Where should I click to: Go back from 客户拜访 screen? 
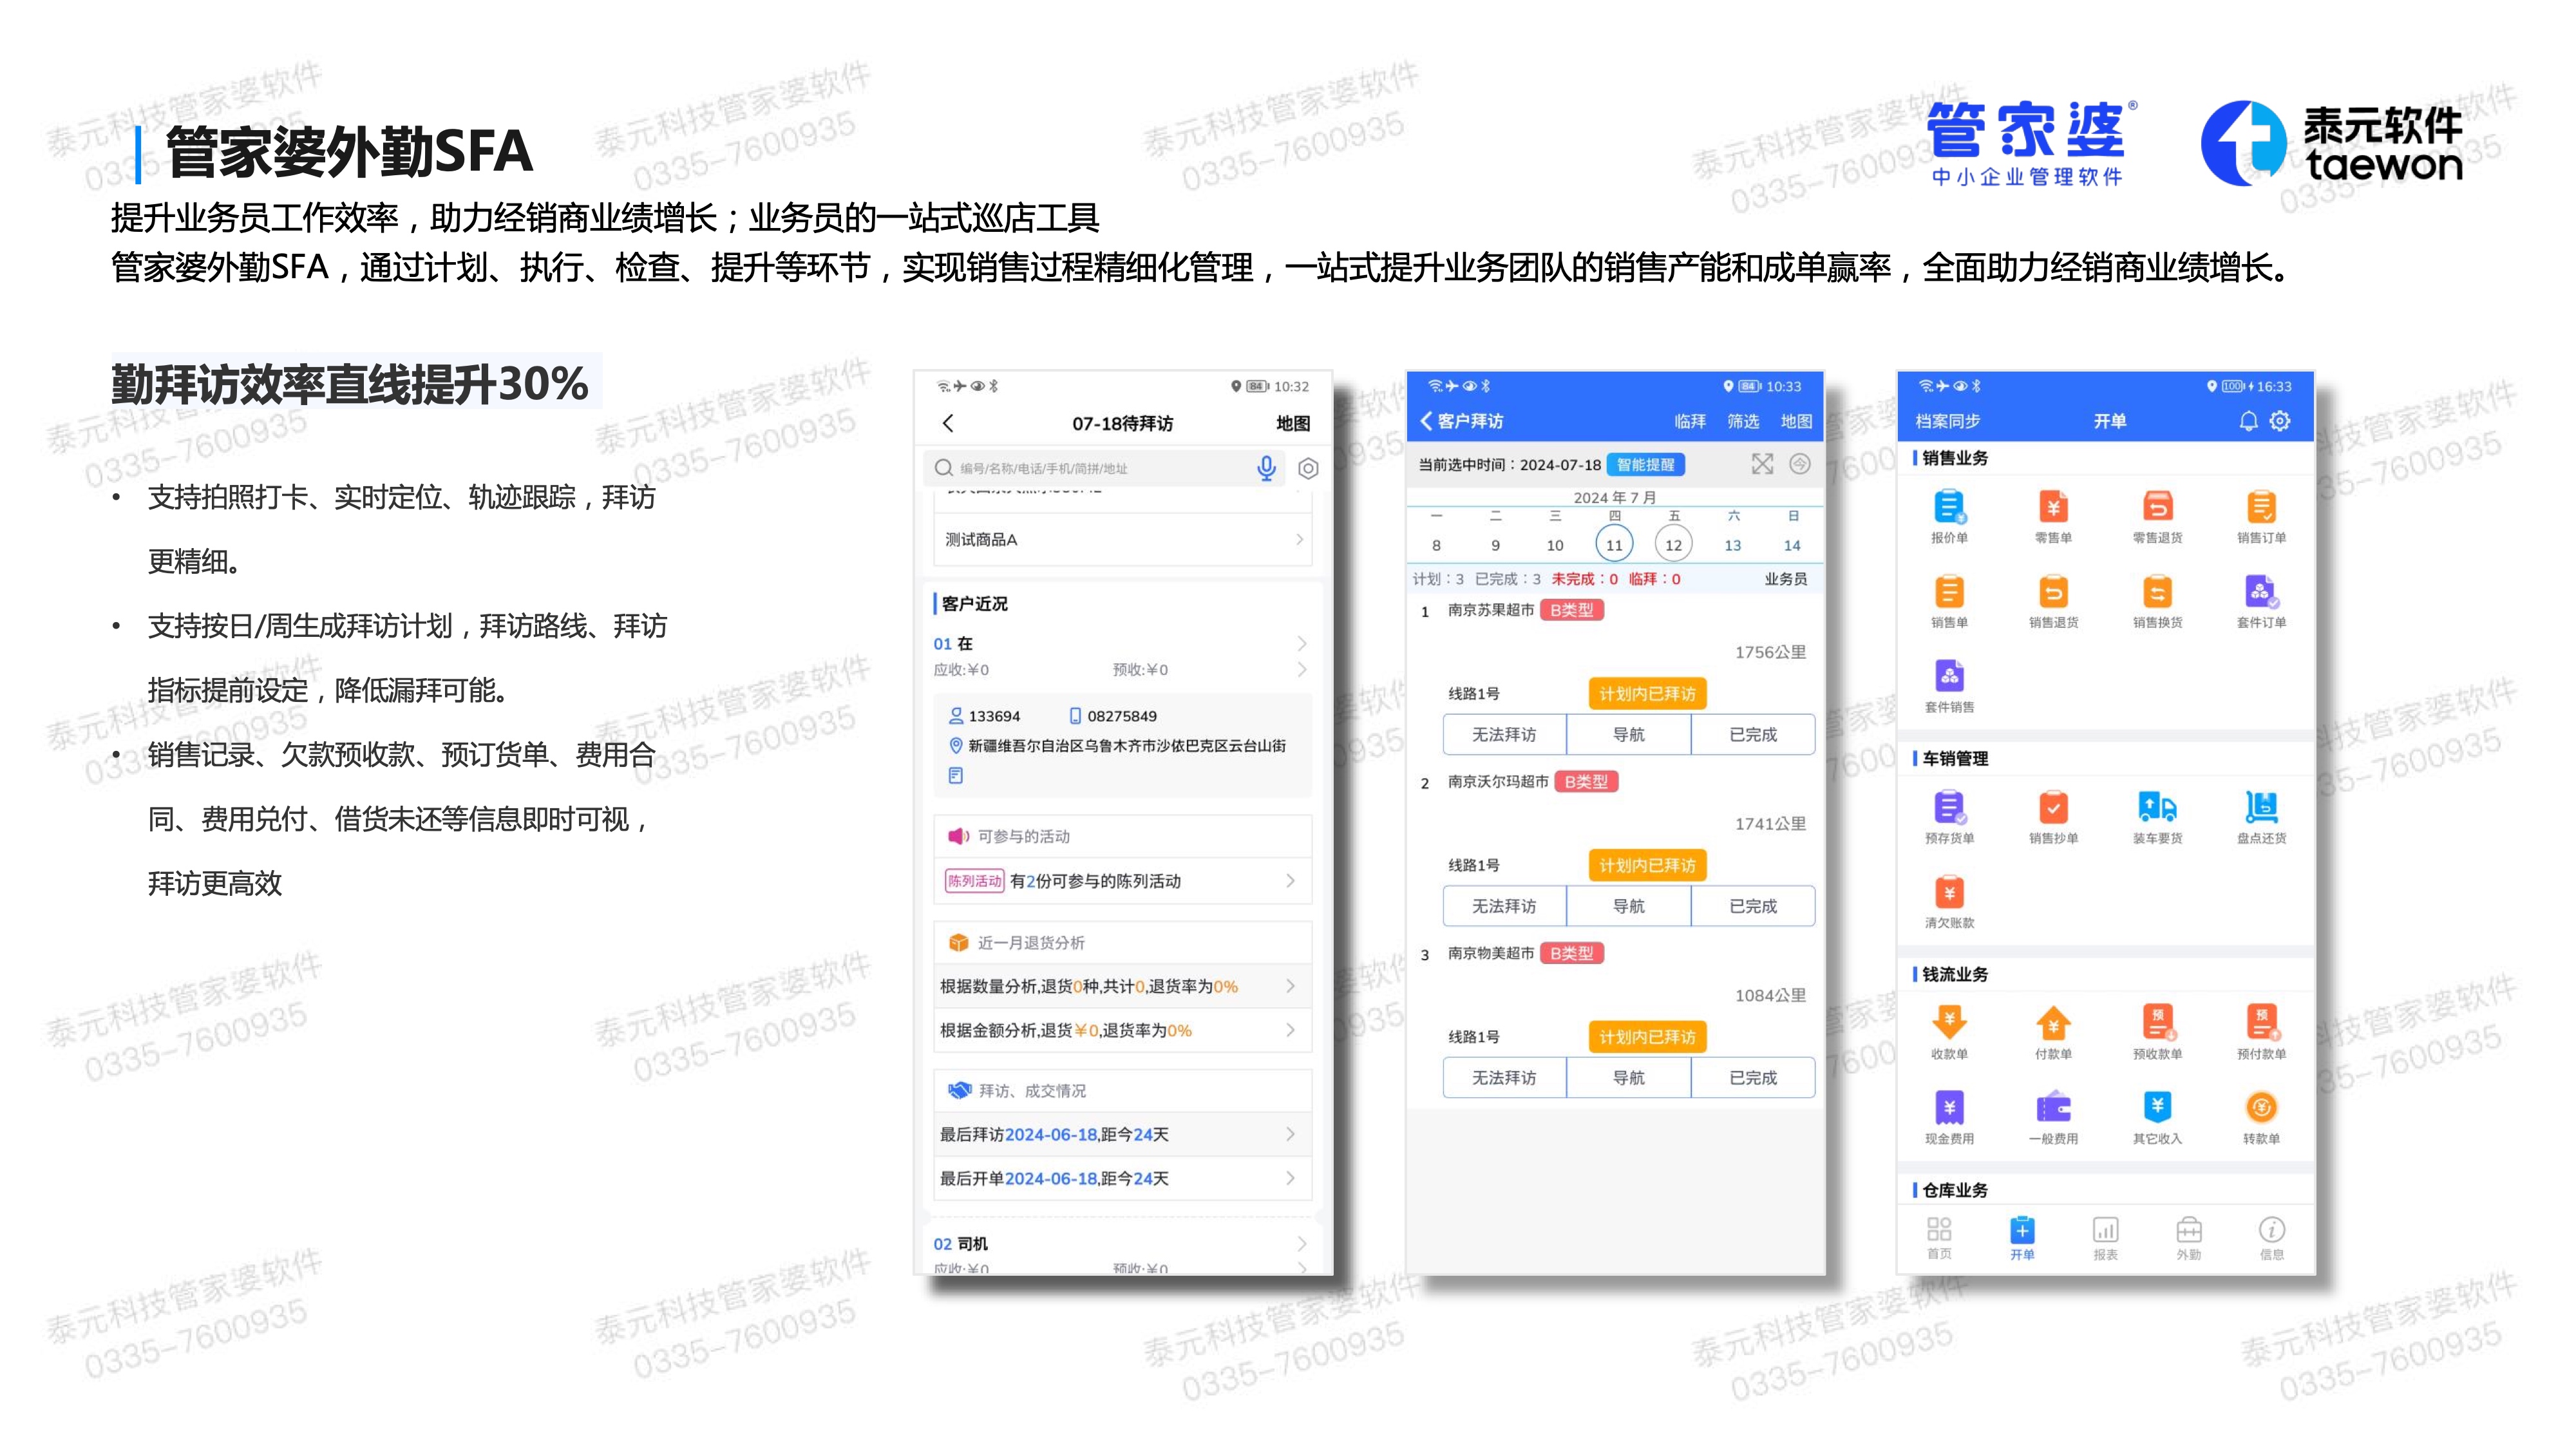point(1426,421)
